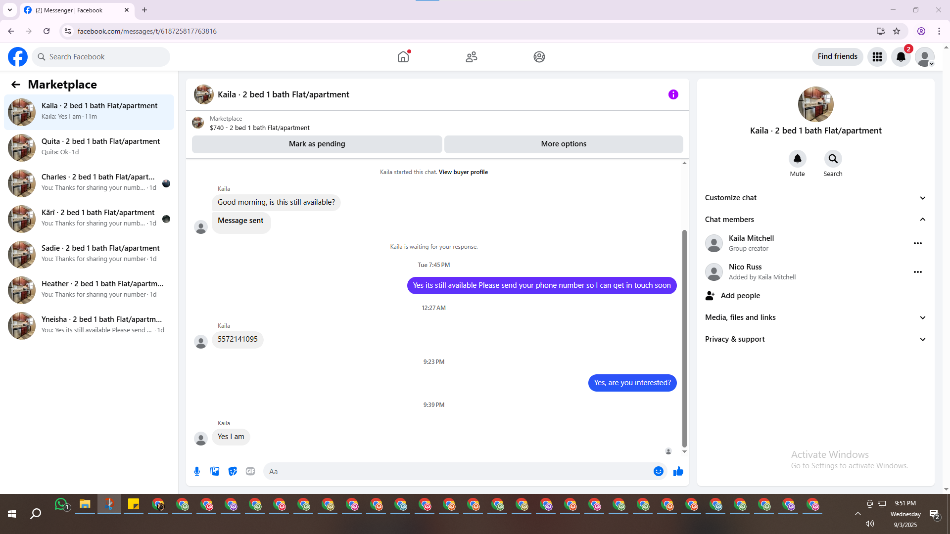This screenshot has width=950, height=534.
Task: Focus the message text box
Action: 458,471
